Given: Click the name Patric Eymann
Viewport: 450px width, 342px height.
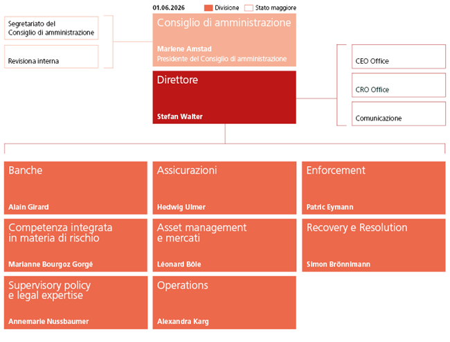Looking at the screenshot, I should click(x=330, y=207).
